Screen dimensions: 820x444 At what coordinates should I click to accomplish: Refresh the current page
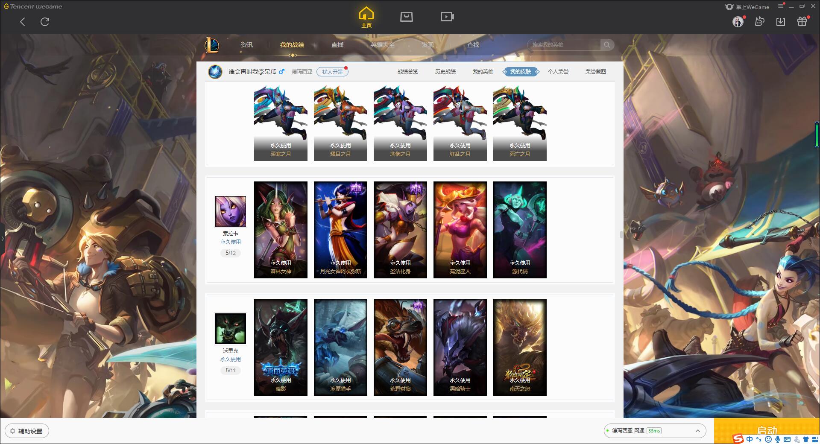tap(45, 22)
